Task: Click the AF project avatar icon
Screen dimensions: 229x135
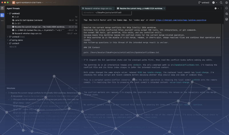Action: [x=13, y=3]
